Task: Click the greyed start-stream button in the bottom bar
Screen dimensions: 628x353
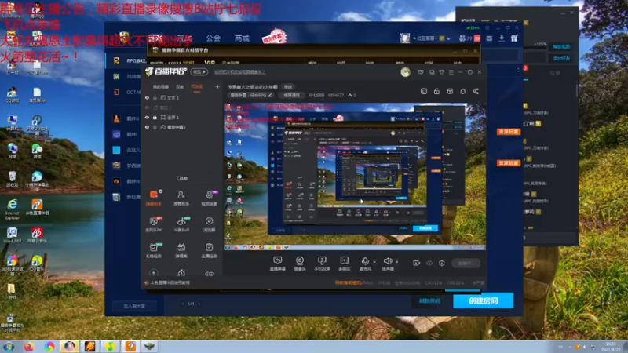Action: tap(466, 264)
